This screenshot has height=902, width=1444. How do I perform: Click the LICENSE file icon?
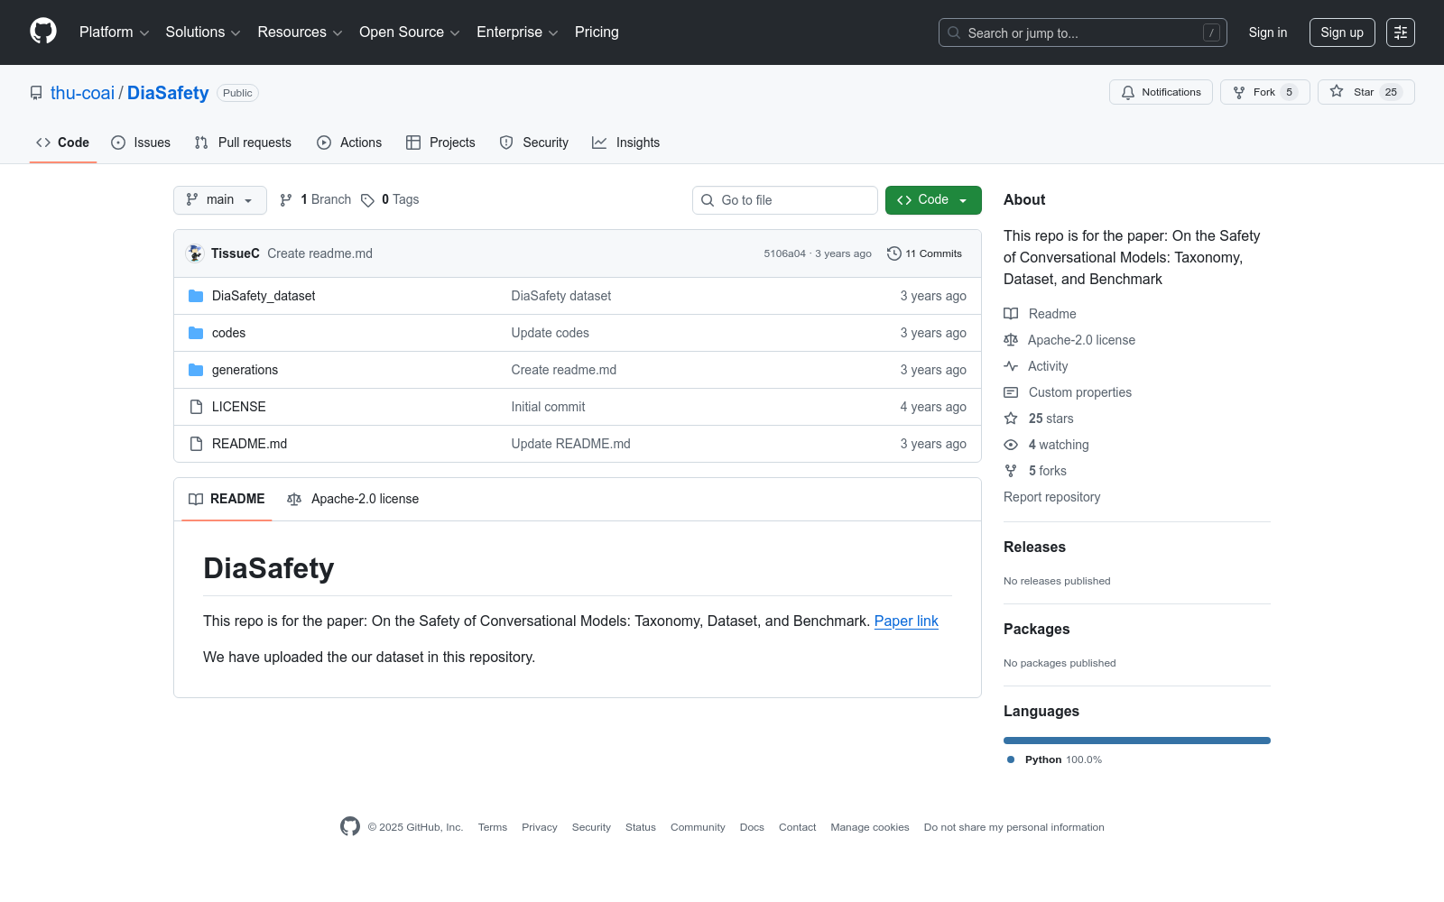[x=196, y=407]
